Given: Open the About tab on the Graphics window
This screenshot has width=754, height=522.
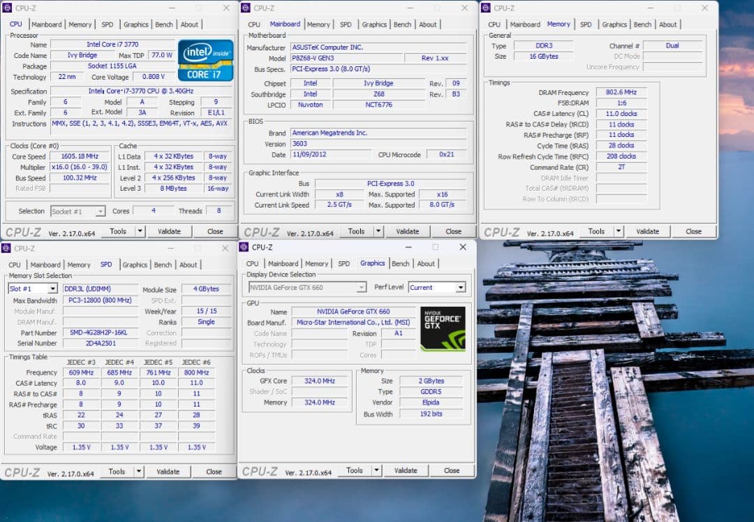Looking at the screenshot, I should [x=426, y=263].
